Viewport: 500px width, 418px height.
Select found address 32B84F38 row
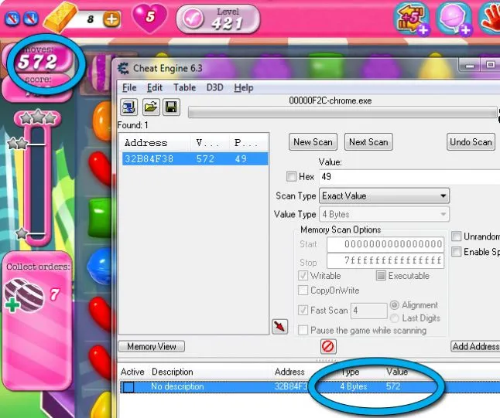(195, 159)
